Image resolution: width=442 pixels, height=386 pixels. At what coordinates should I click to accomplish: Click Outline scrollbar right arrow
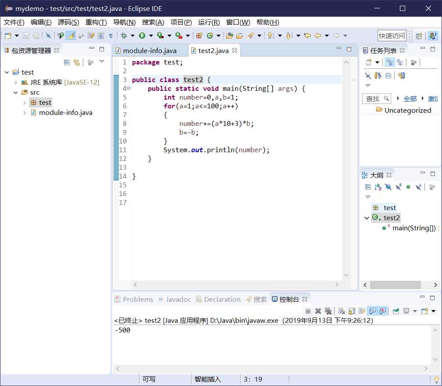pyautogui.click(x=435, y=285)
